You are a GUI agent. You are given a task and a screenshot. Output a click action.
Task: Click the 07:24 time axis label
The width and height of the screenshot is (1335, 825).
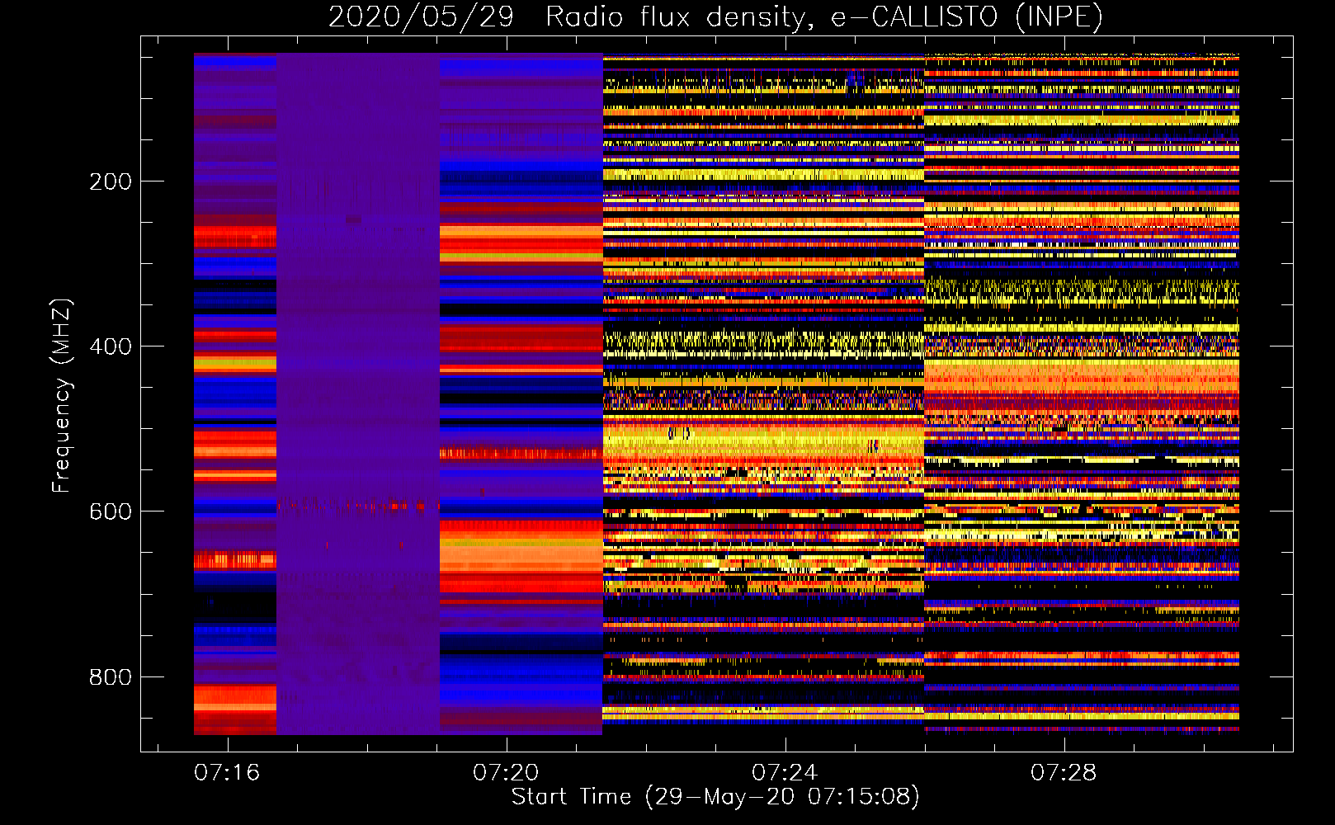tap(785, 772)
